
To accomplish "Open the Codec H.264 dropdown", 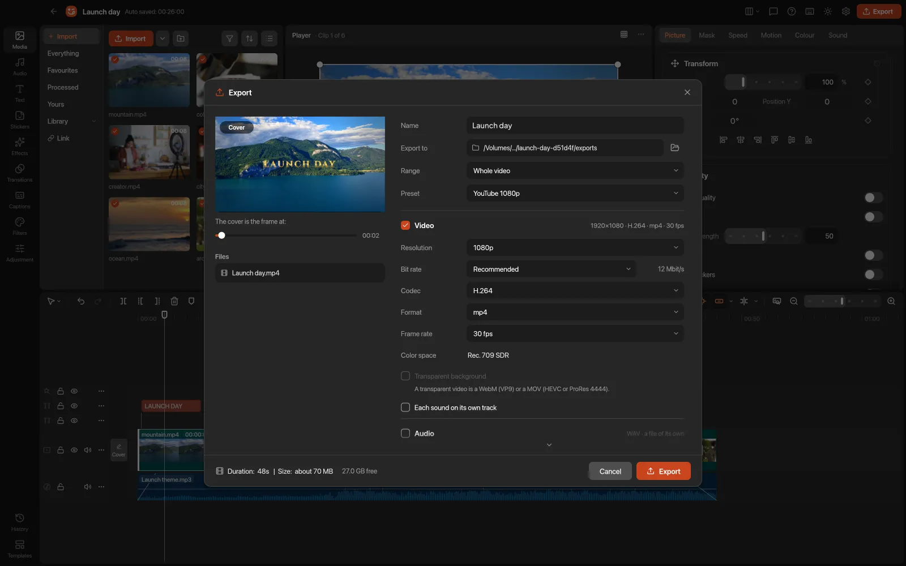I will 575,290.
